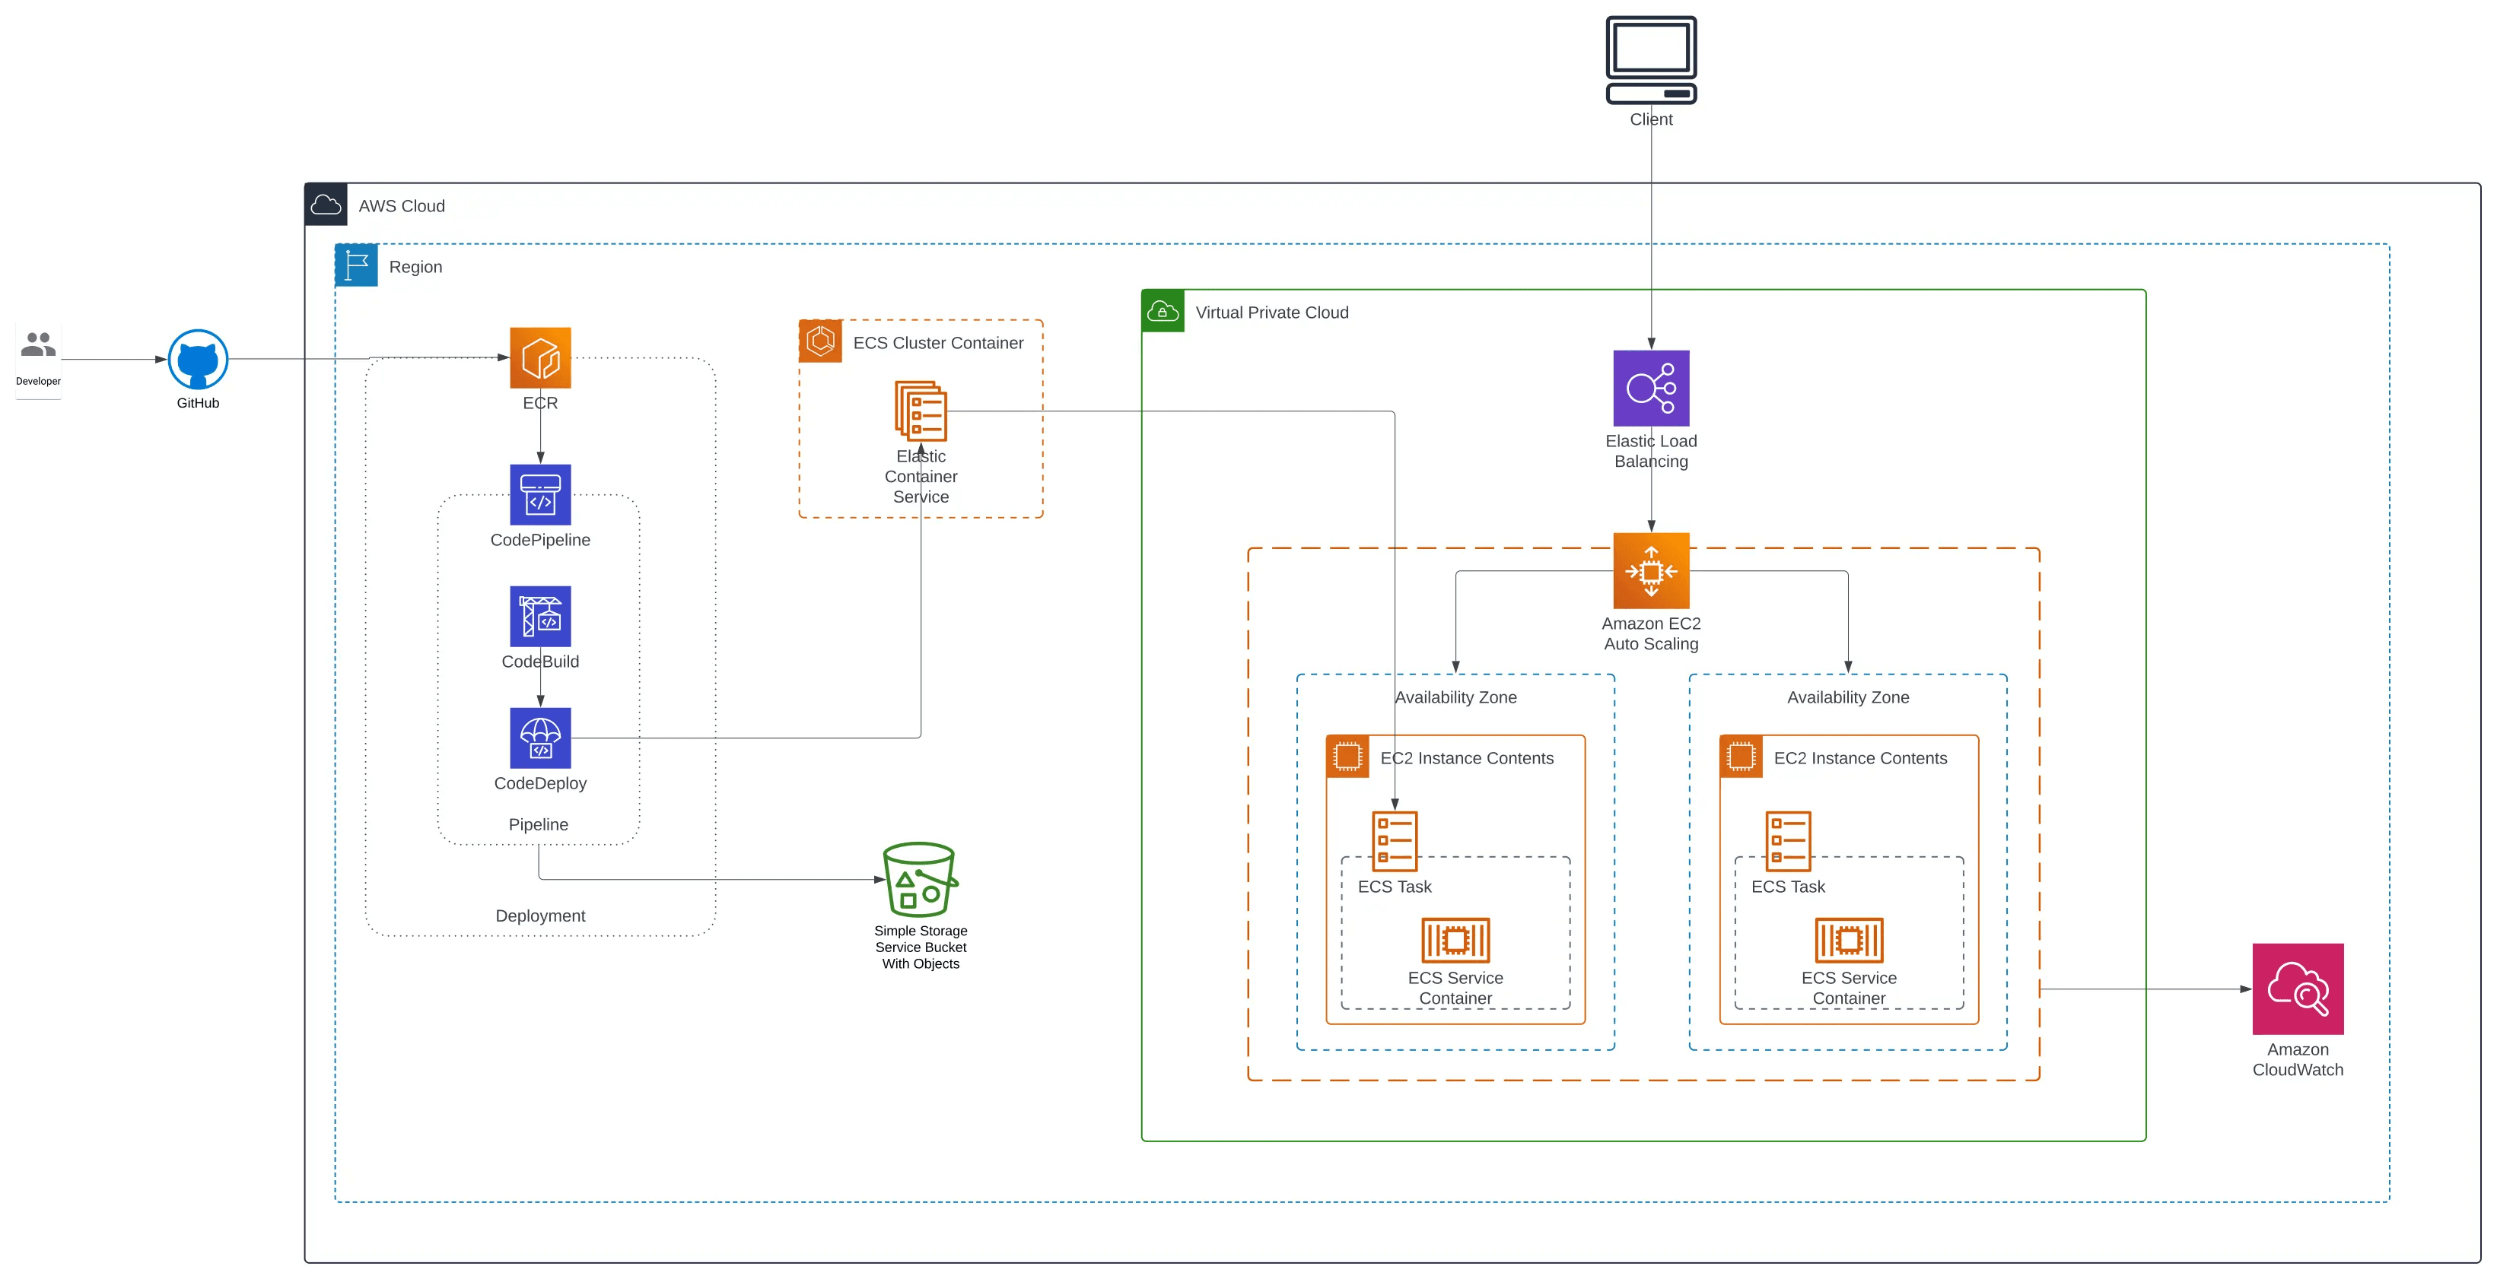Select the ECS Cluster Container label
Screen dimensions: 2497x1279
pos(938,342)
